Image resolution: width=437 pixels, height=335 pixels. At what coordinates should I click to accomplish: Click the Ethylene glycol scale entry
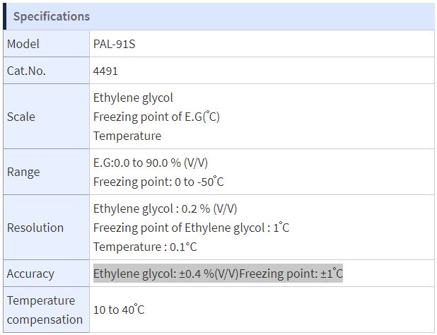coord(133,98)
